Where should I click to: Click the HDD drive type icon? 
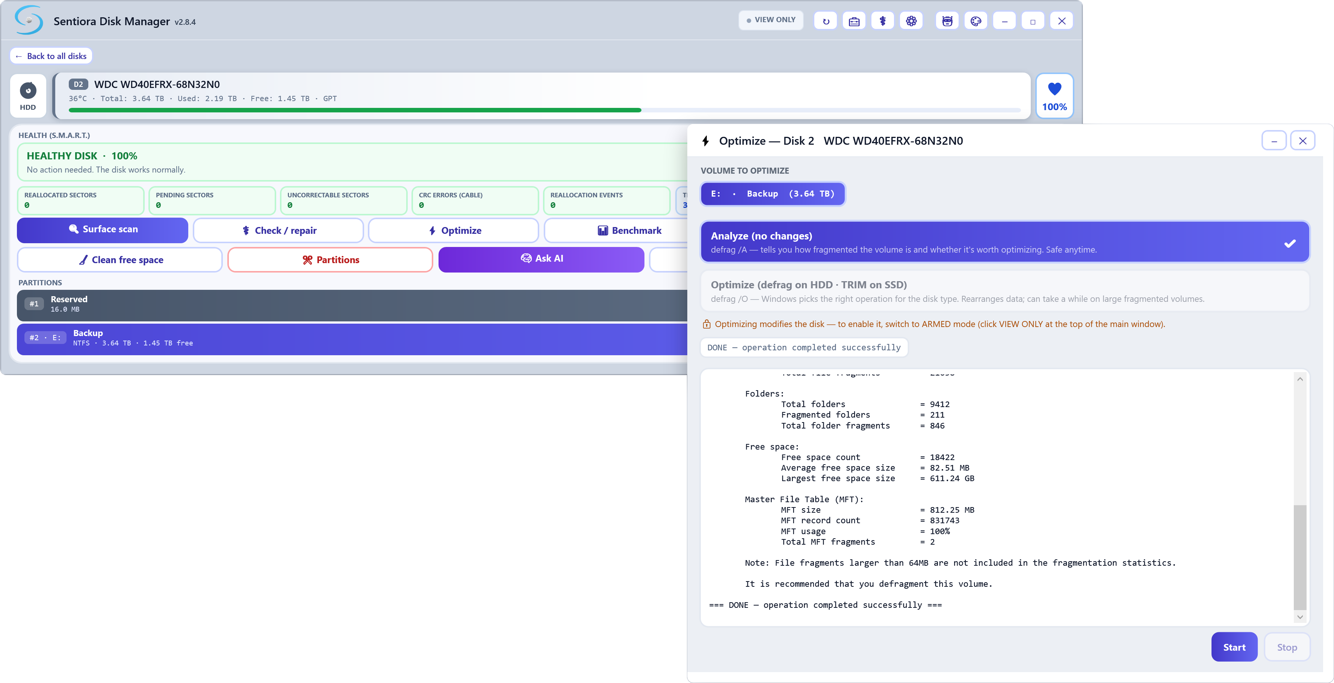tap(28, 96)
